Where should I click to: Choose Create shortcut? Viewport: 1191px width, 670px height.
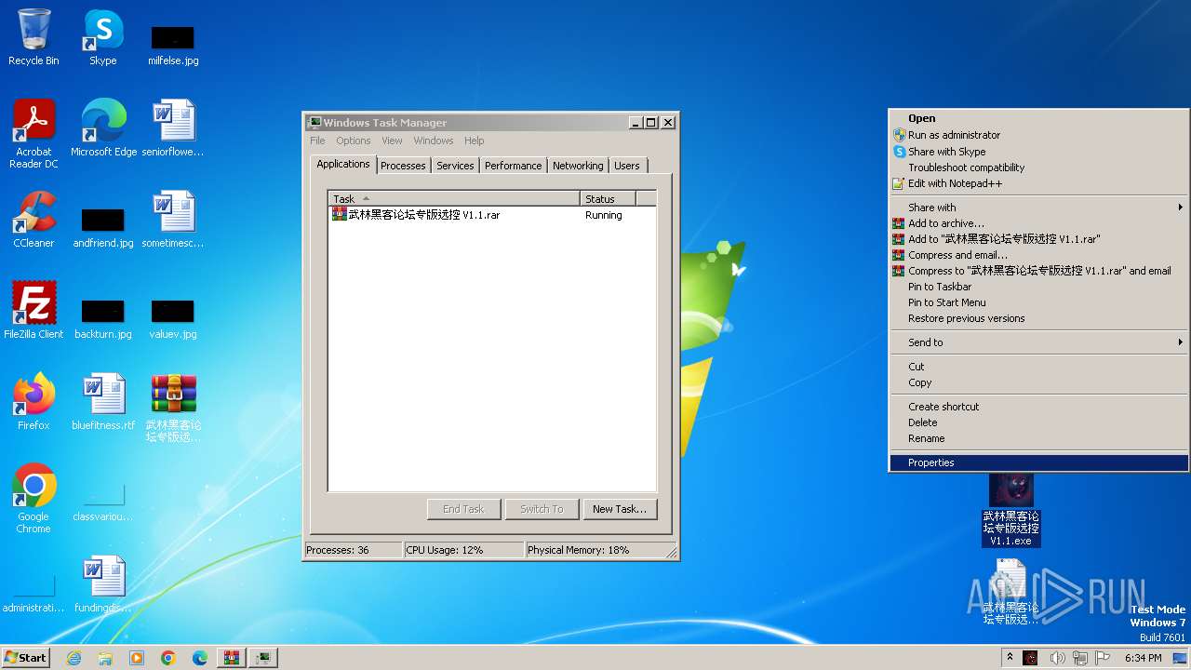1038,407
